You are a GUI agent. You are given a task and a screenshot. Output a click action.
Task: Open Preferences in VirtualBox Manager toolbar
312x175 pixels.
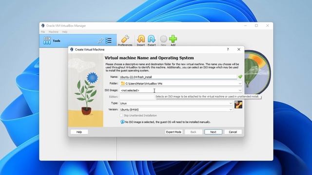[125, 40]
